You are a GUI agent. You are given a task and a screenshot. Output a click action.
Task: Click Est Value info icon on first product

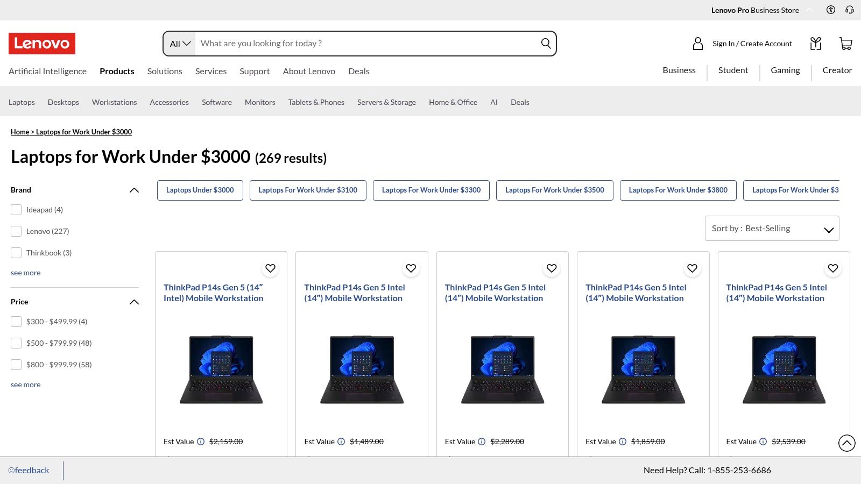click(201, 442)
